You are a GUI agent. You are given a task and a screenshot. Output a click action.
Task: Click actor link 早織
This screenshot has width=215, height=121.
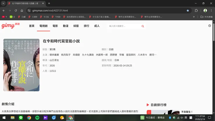point(122,55)
